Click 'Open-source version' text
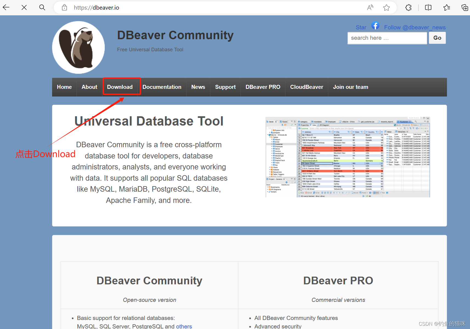470x329 pixels. [149, 300]
